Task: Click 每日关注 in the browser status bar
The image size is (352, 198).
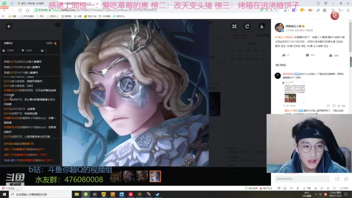Action: 266,188
